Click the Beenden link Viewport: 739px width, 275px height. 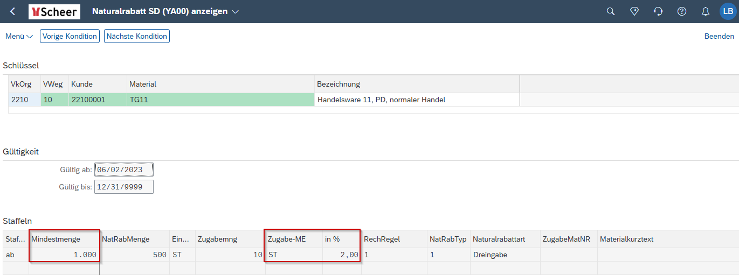coord(719,37)
